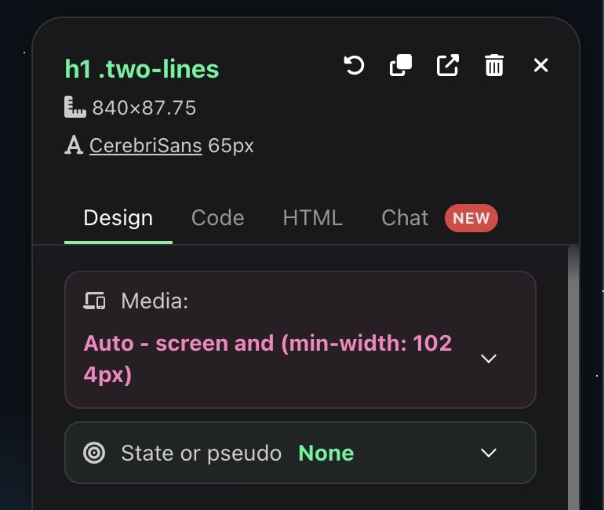Click the red NEW badge
604x510 pixels.
click(x=471, y=218)
